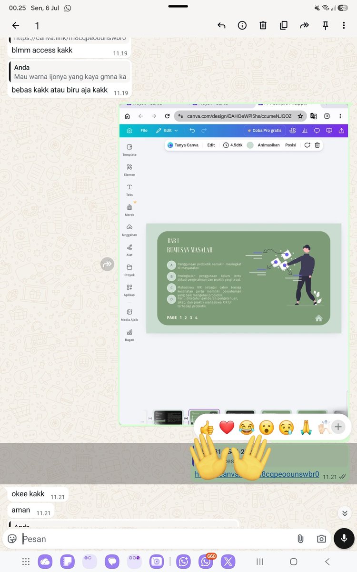Go home with the navigation circle button
357x572 pixels.
coord(294,562)
